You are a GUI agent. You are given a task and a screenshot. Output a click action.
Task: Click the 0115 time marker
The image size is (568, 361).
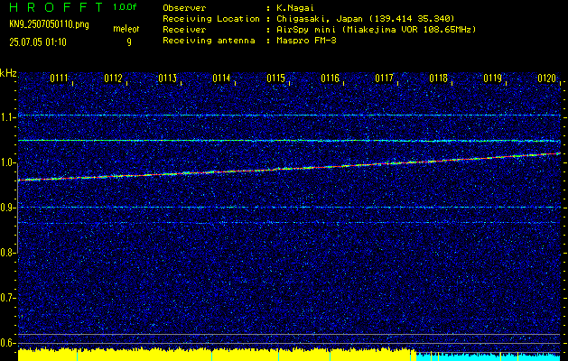pos(275,79)
